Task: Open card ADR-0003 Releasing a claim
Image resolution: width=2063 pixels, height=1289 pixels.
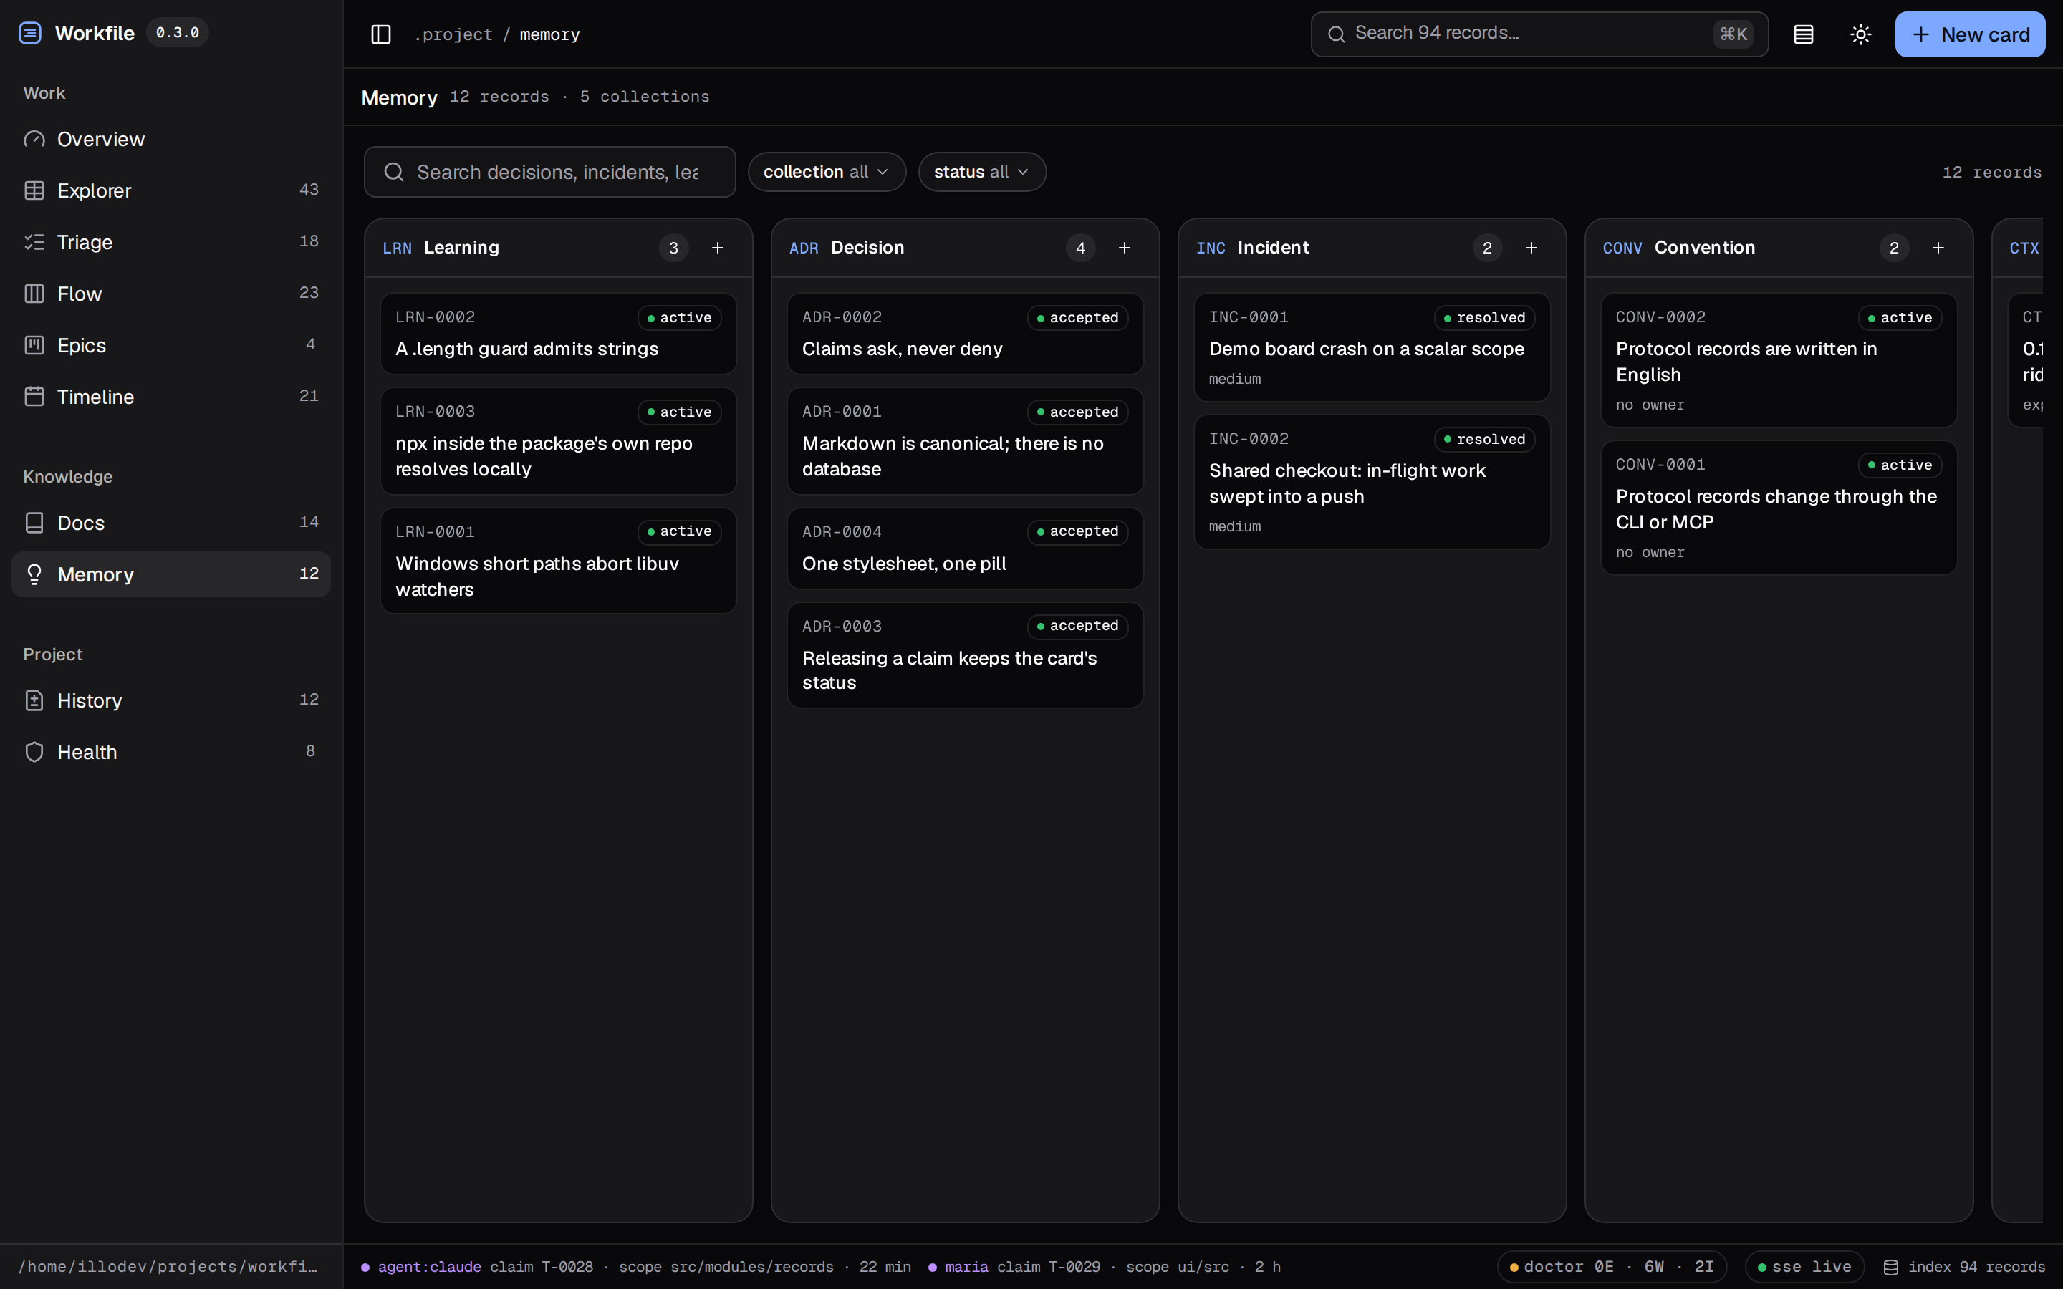Action: pyautogui.click(x=965, y=655)
